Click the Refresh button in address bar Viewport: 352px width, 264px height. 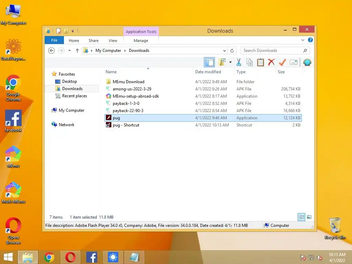tap(232, 51)
